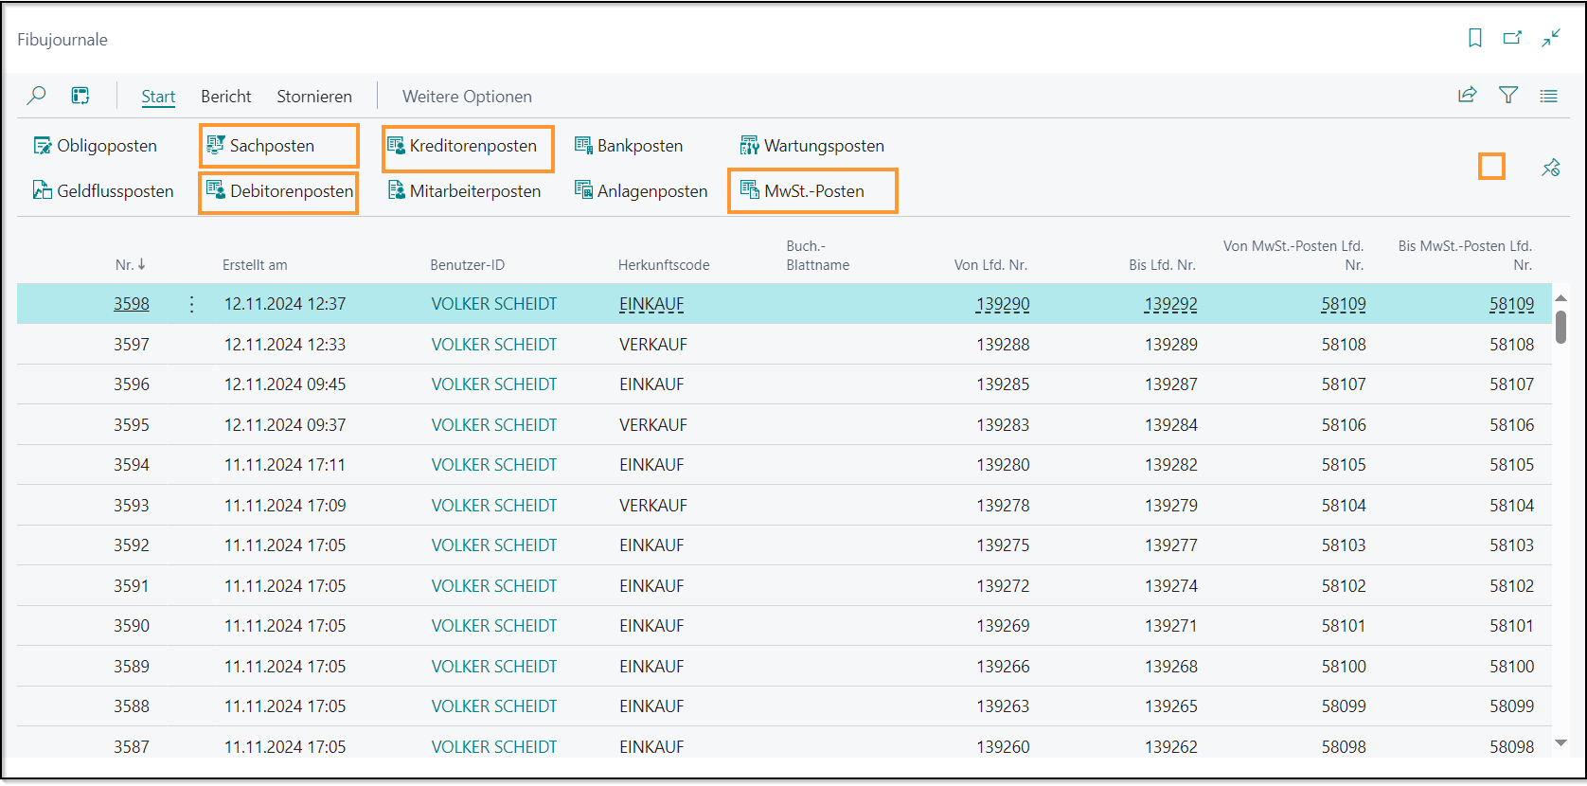This screenshot has height=786, width=1587.
Task: Click the list view layout icon
Action: (1549, 96)
